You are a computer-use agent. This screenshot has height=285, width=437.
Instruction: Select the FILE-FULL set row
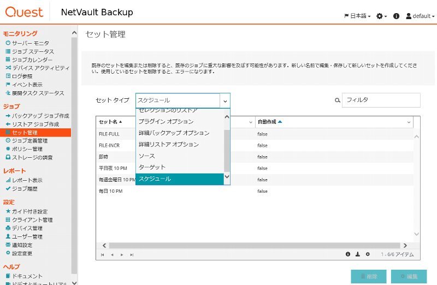[x=255, y=134]
